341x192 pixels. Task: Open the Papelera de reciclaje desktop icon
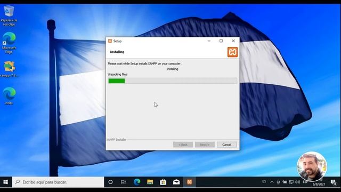coord(9,15)
